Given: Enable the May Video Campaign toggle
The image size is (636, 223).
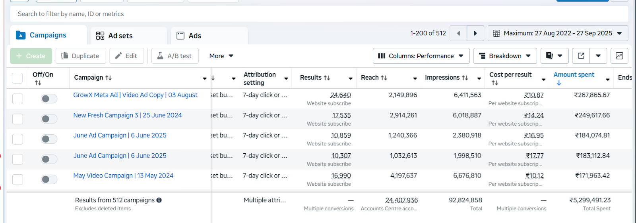Looking at the screenshot, I should click(49, 179).
